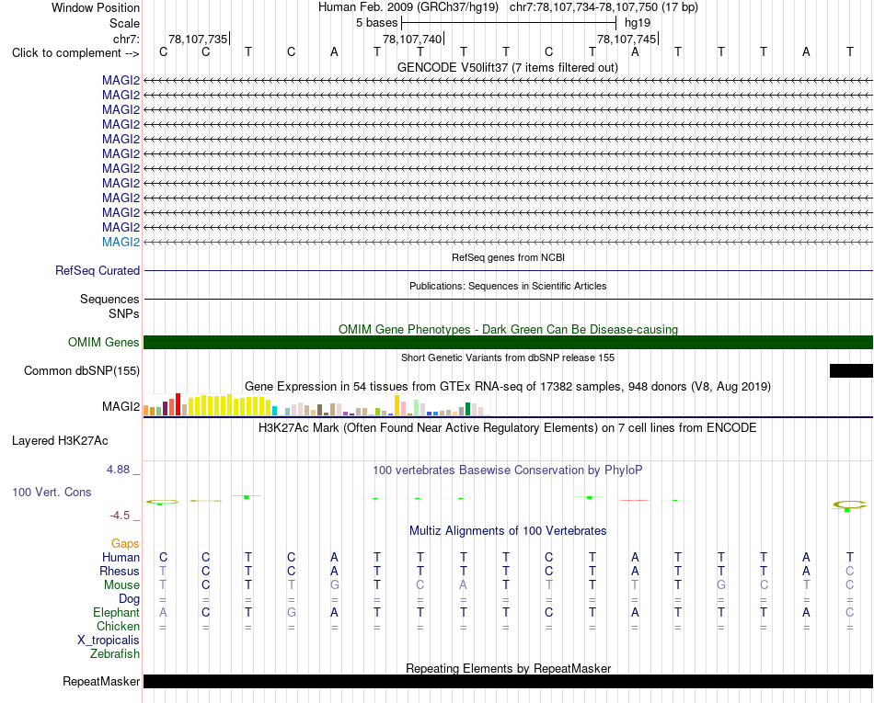Select the Elephant species label
The width and height of the screenshot is (874, 703).
pos(117,613)
